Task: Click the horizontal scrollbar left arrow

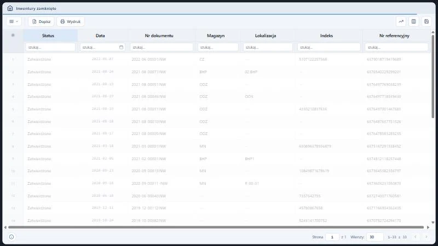Action: tap(5, 227)
